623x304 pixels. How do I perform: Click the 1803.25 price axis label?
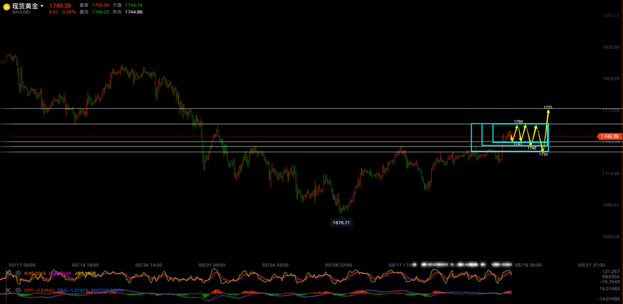(x=611, y=78)
